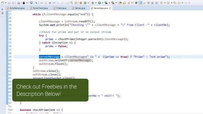The height and width of the screenshot is (114, 203).
Task: Toggle the highlighted Mark Occurrences button
Action: click(x=140, y=3)
